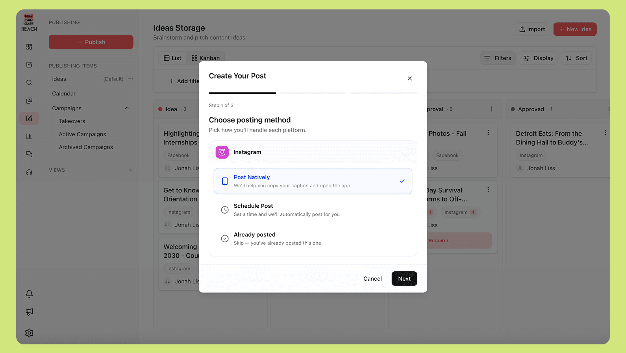Open the Takeovers campaign item
This screenshot has height=353, width=626.
coord(72,121)
